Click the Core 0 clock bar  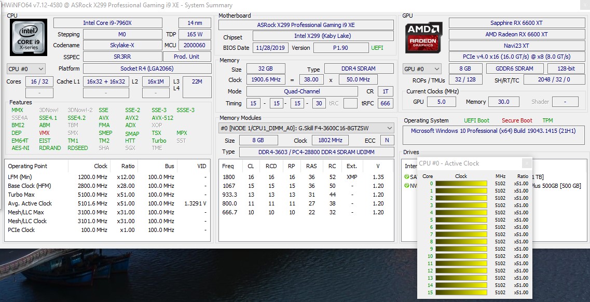click(x=461, y=184)
